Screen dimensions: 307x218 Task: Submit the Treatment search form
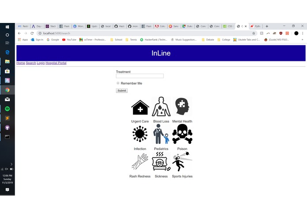(x=122, y=90)
